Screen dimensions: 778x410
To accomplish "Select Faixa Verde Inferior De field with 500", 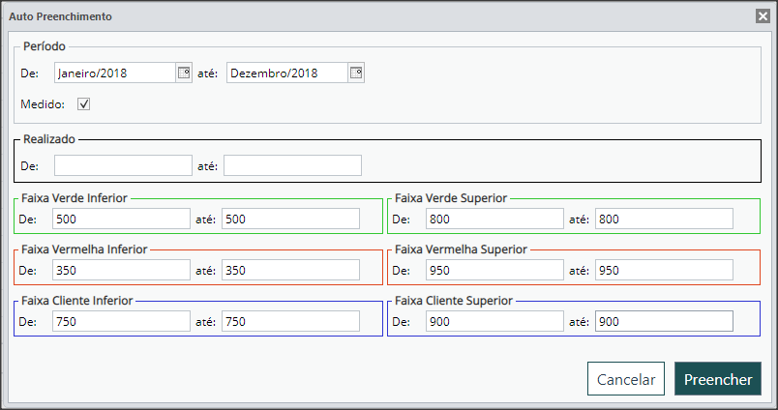I will tap(121, 219).
